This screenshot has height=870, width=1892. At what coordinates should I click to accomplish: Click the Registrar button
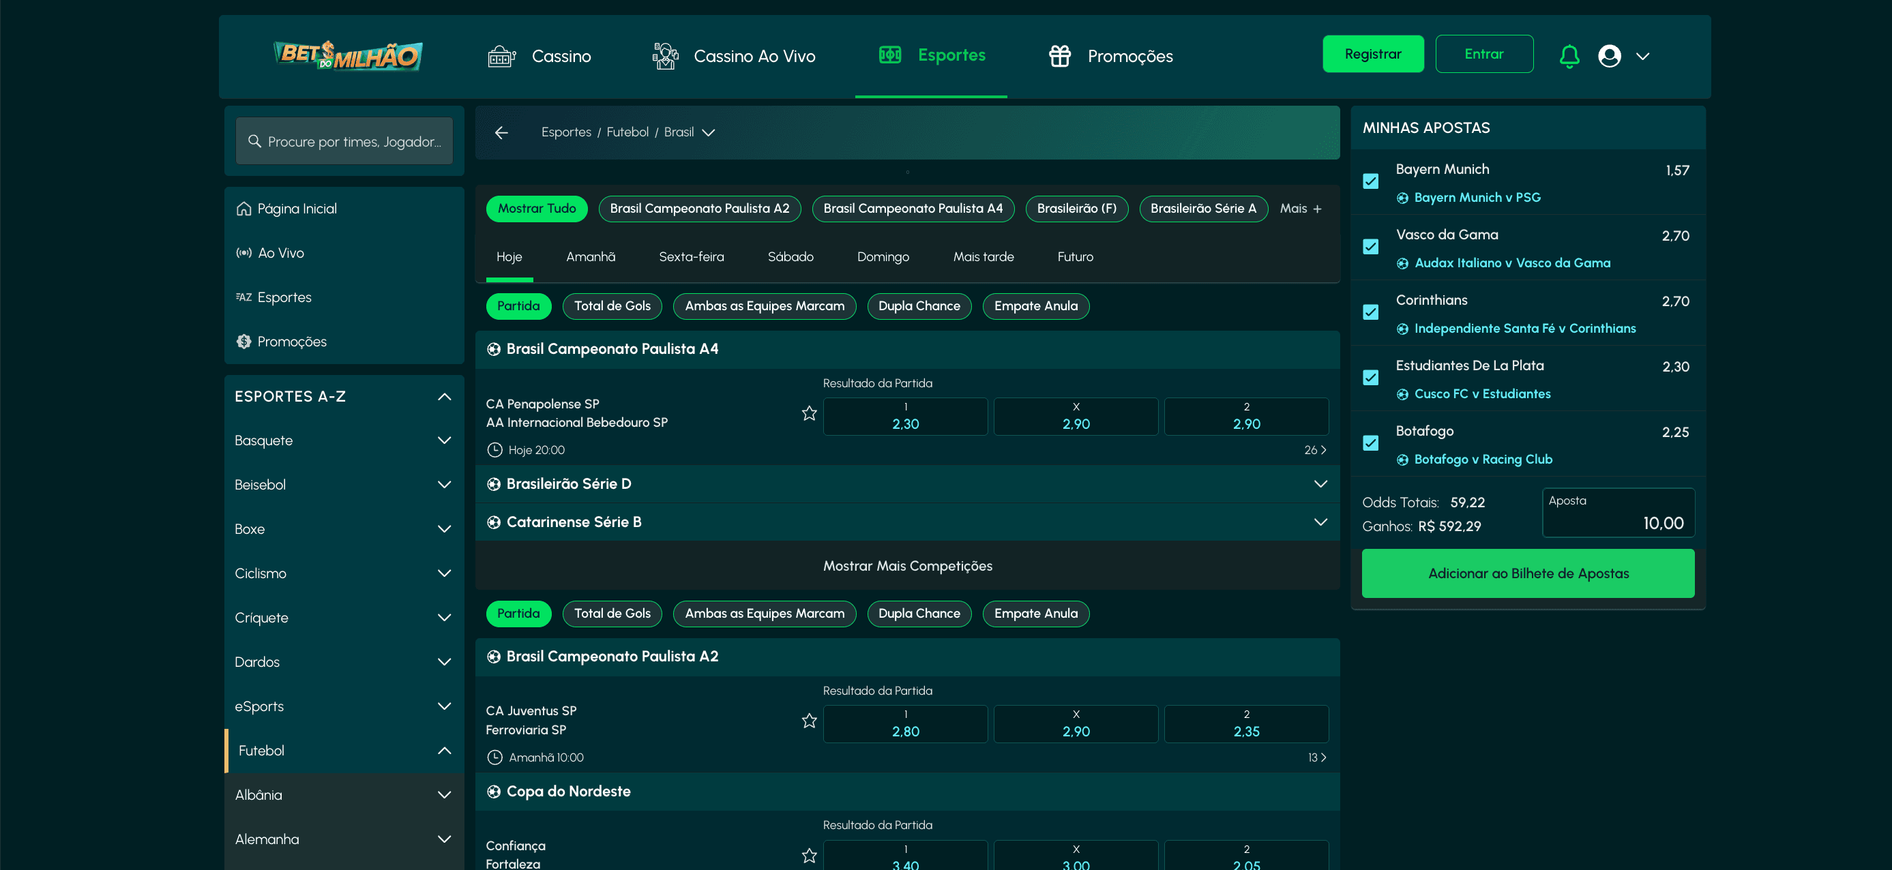(1373, 55)
